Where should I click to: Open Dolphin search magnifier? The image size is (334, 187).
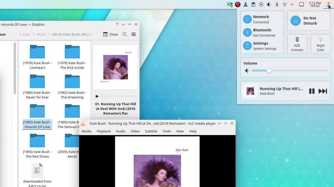point(125,34)
